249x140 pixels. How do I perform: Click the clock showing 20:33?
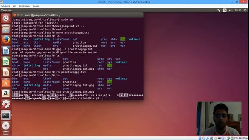point(238,10)
